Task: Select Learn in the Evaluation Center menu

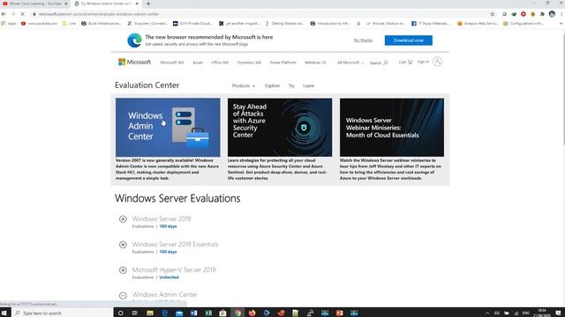Action: coord(308,86)
